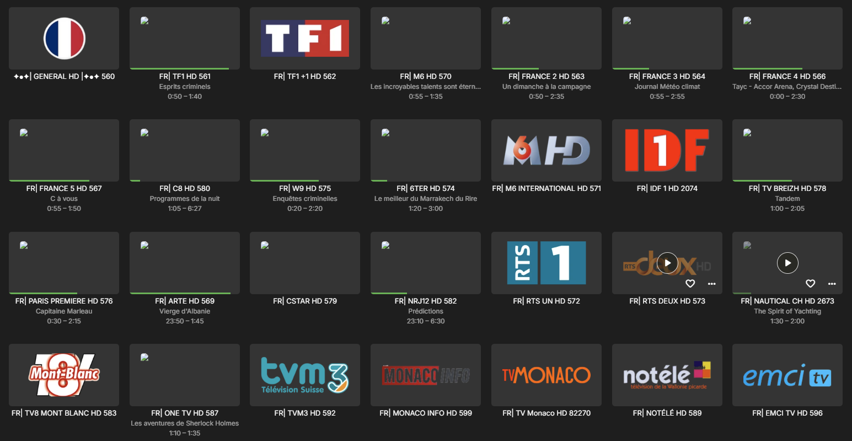Select the FR| IDF 1 HD 2074 title

(x=667, y=188)
